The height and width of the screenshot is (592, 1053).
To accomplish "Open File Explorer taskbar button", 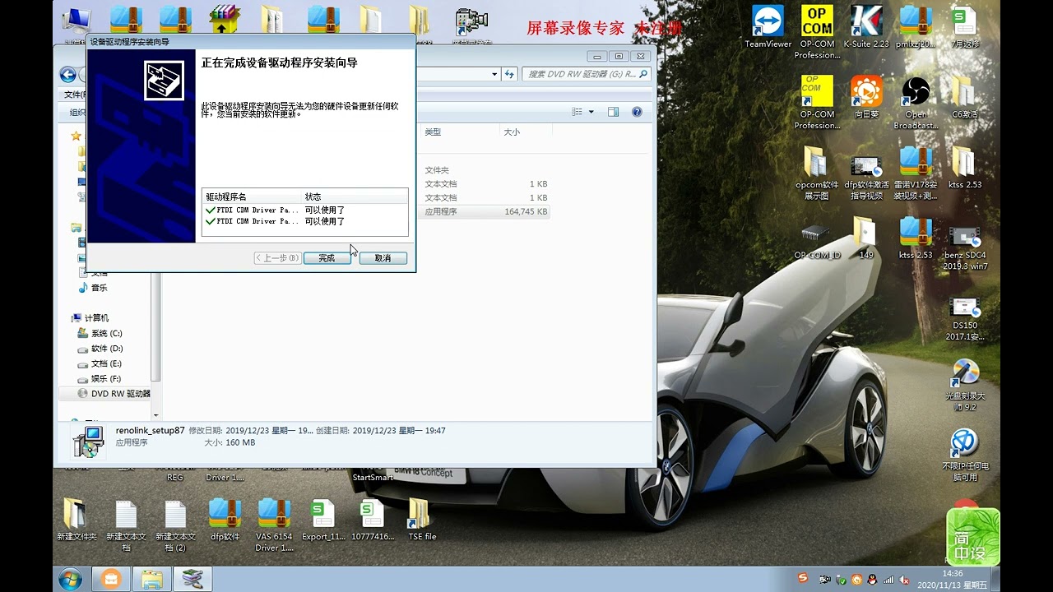I will (151, 579).
